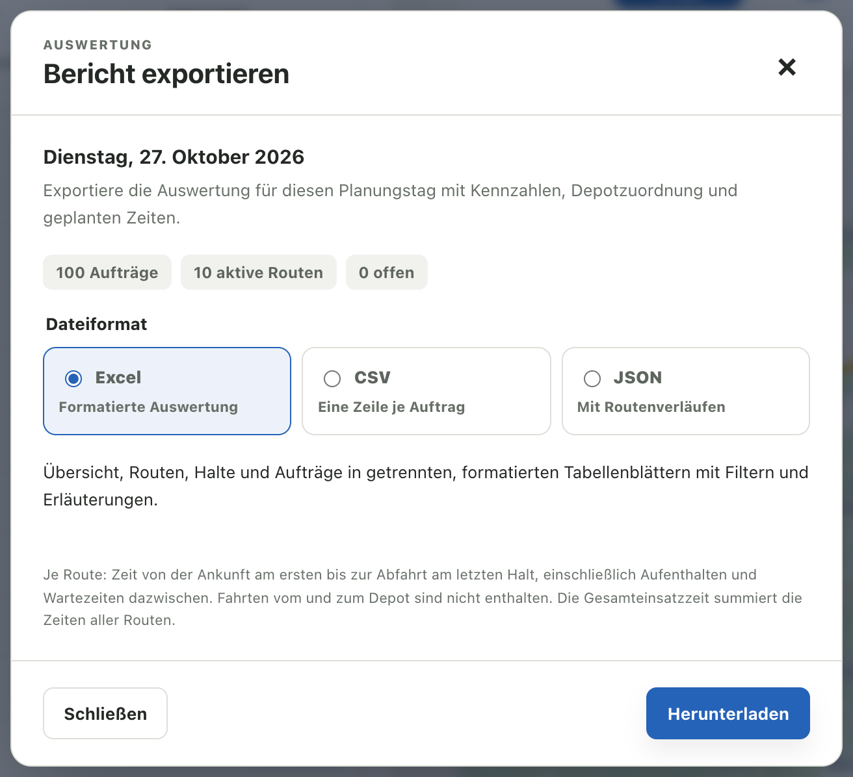The height and width of the screenshot is (777, 853).
Task: Click the "Dateiformat" label
Action: (x=97, y=324)
